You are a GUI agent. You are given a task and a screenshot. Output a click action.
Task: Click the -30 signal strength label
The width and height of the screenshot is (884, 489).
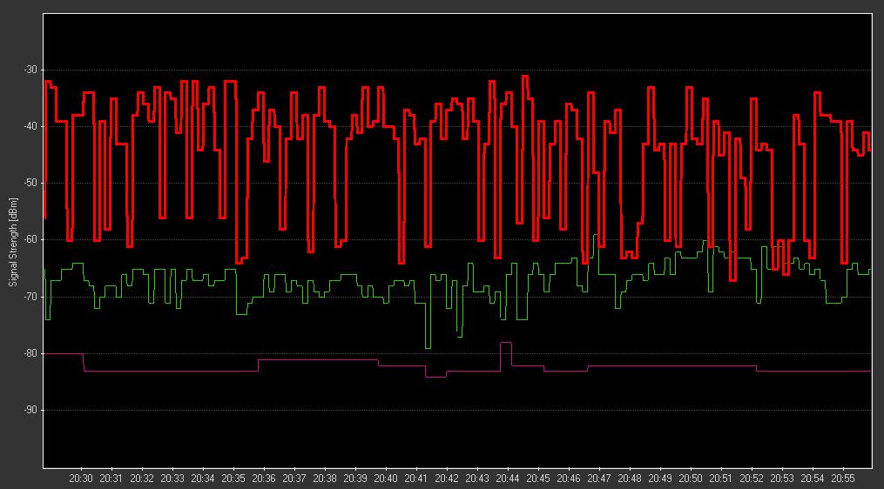(x=30, y=70)
